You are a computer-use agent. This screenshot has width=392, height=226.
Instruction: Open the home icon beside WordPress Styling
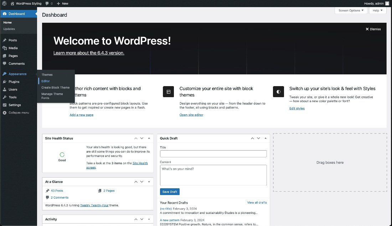tap(12, 4)
